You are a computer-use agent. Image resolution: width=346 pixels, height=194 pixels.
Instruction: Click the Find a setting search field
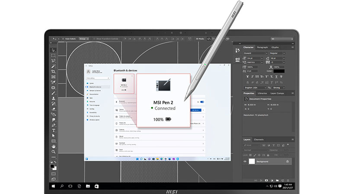pos(97,78)
